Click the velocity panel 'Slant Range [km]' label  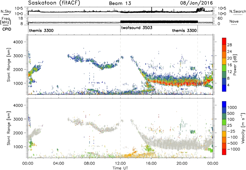click(9, 128)
